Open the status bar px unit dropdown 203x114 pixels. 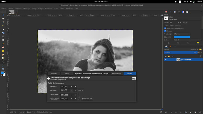(x=22, y=112)
